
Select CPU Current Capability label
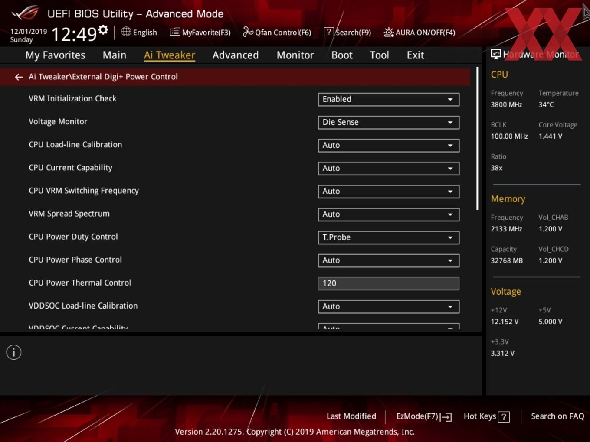click(x=70, y=168)
